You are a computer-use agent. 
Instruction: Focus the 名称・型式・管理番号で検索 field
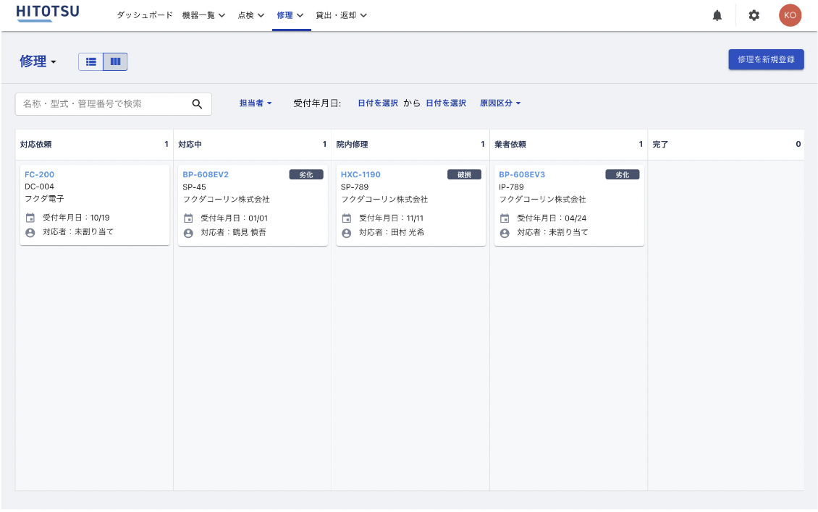point(113,103)
